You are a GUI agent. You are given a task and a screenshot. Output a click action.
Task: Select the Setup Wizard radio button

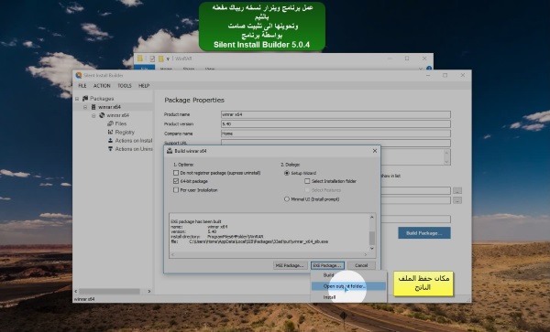[287, 173]
